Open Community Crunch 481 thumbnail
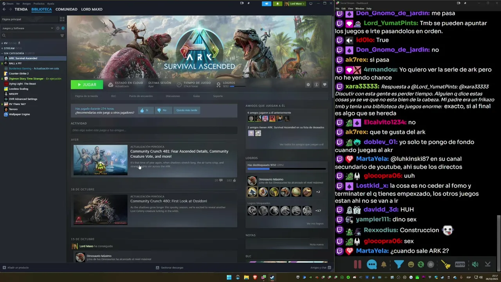This screenshot has width=501, height=282. (101, 160)
